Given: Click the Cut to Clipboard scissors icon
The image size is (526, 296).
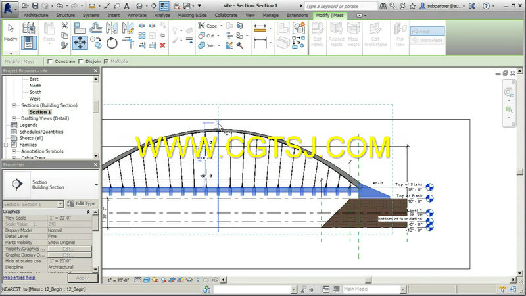Looking at the screenshot, I should 64,26.
